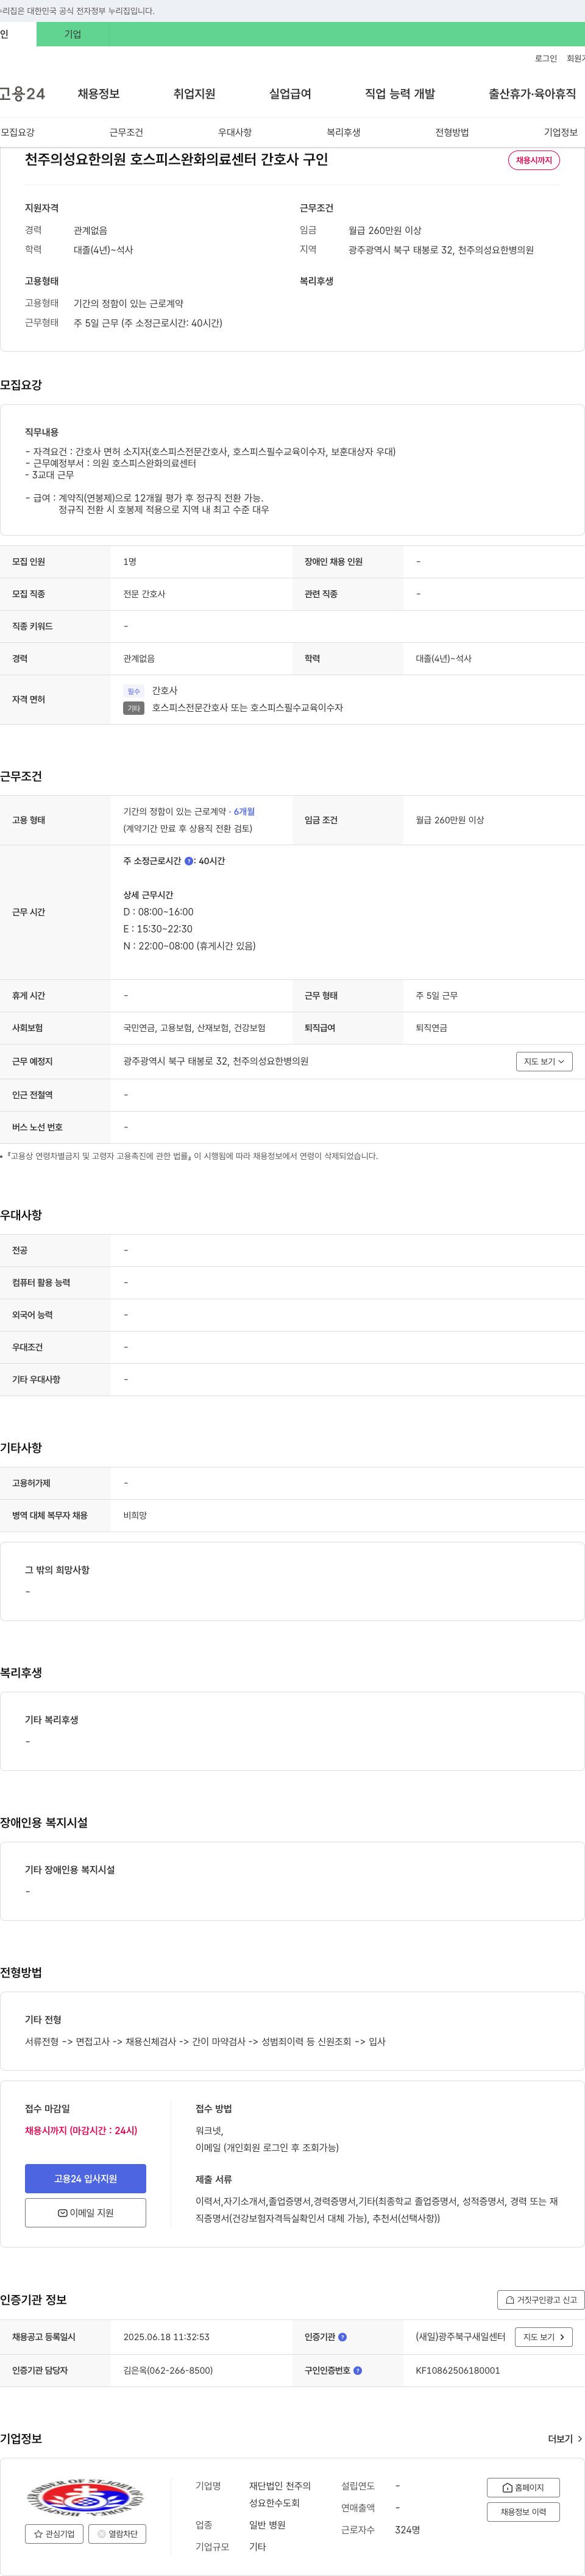
Task: Jump to the 기업정보 section tab
Action: coord(561,132)
